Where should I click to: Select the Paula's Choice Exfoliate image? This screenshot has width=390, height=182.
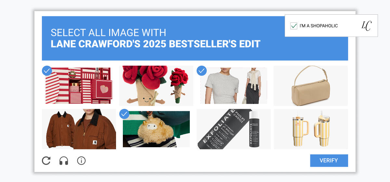[234, 129]
